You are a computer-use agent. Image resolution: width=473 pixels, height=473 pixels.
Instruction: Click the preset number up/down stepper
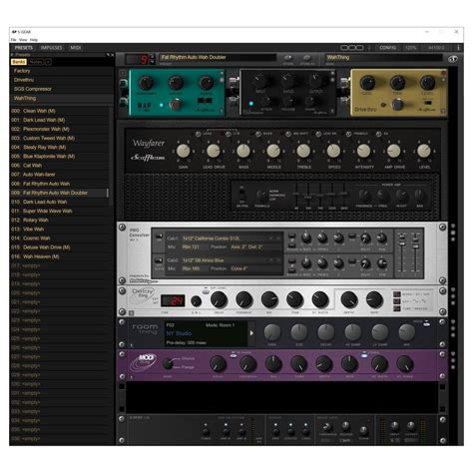click(153, 59)
